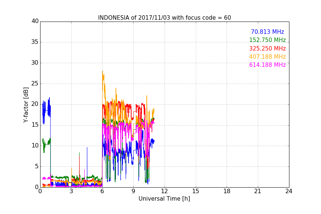Click the x-axis tick label 24

tap(289, 191)
